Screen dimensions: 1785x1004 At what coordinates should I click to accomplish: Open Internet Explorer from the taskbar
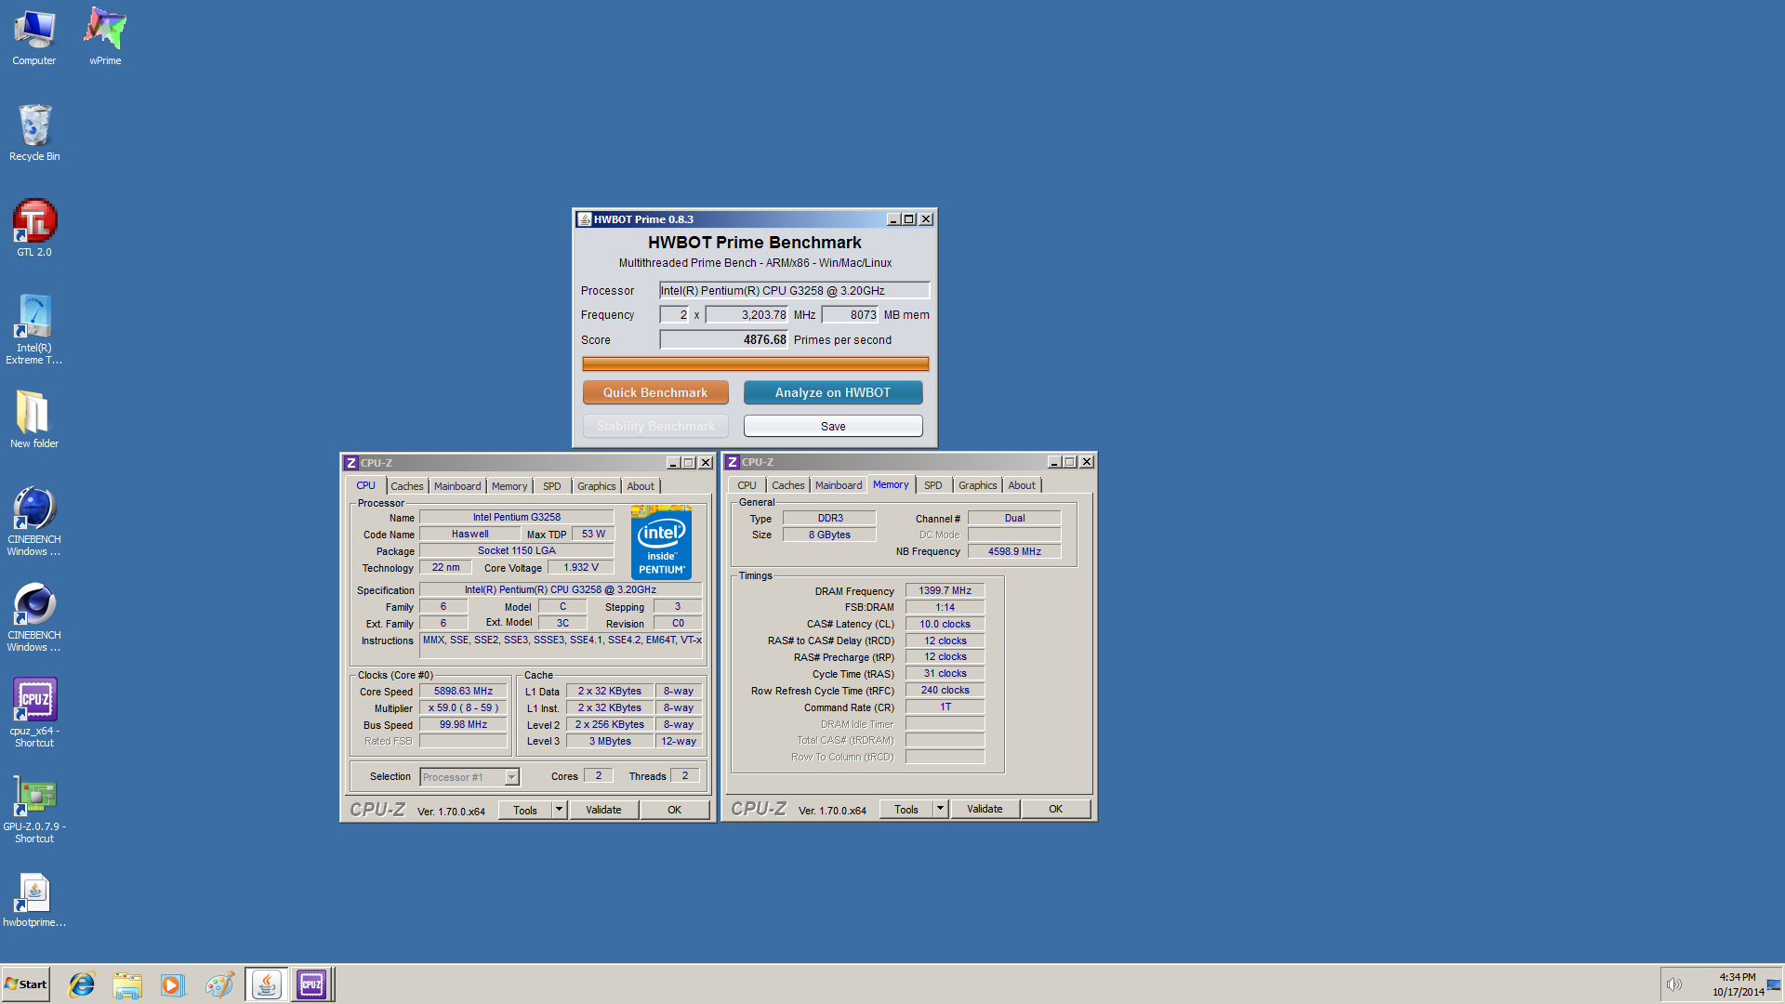pos(82,984)
